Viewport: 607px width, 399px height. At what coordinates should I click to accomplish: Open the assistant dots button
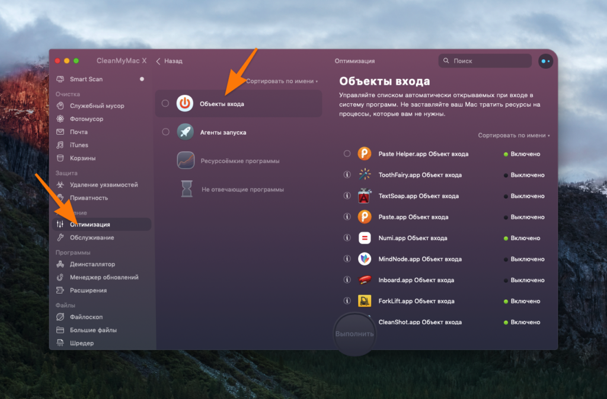pyautogui.click(x=545, y=61)
